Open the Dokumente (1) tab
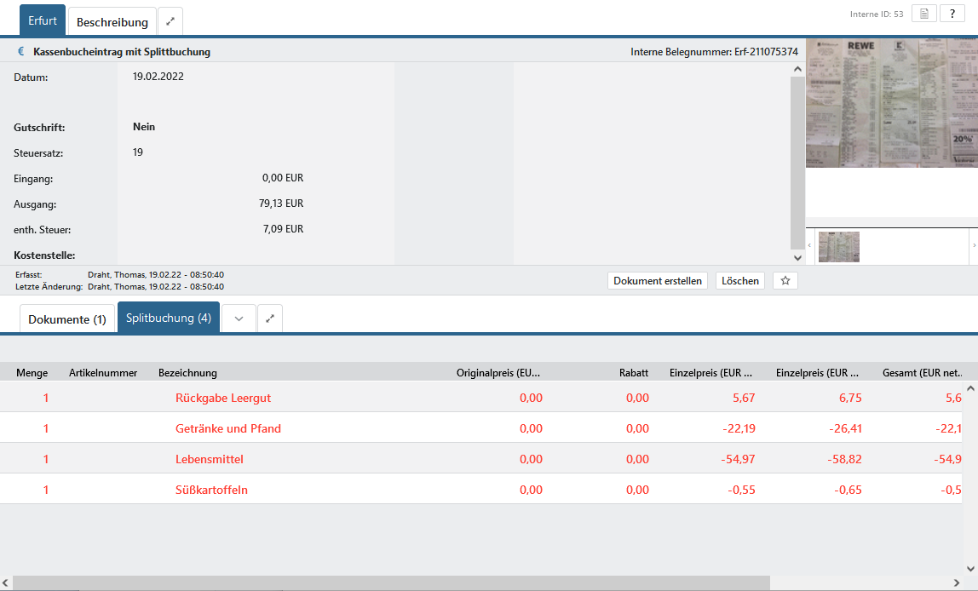Image resolution: width=978 pixels, height=591 pixels. tap(67, 319)
